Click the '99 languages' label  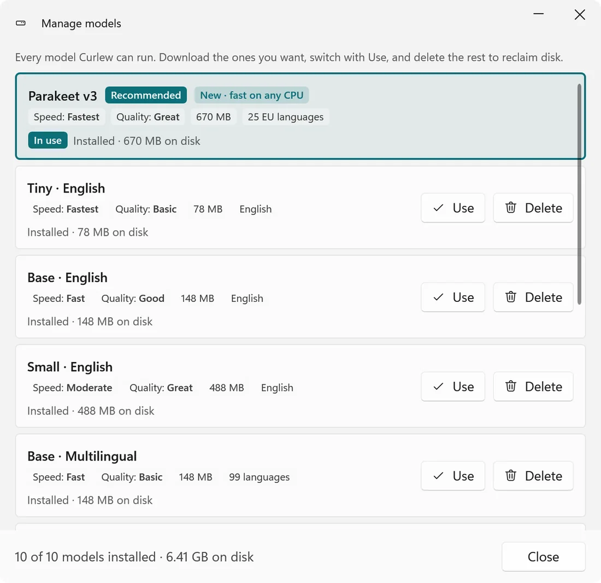point(259,477)
